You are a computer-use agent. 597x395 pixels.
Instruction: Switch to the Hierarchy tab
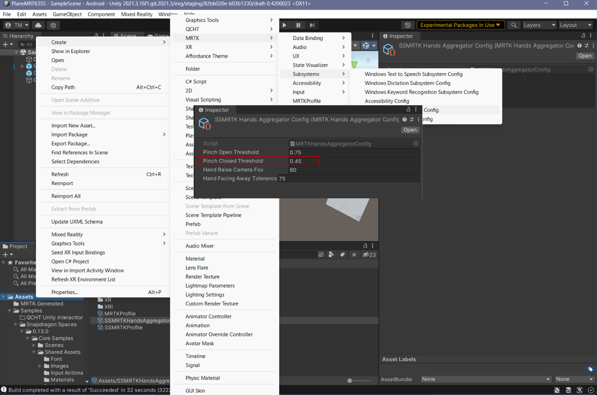click(18, 36)
